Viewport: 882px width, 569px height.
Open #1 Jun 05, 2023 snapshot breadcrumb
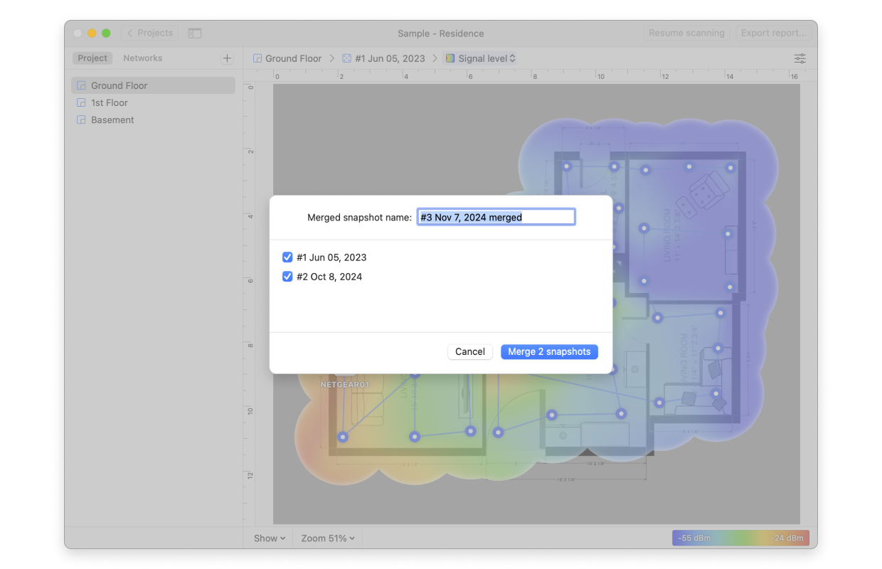pos(383,58)
